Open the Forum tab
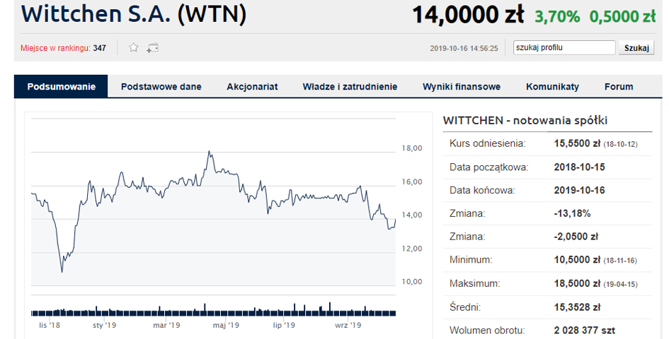This screenshot has height=339, width=669. (618, 86)
